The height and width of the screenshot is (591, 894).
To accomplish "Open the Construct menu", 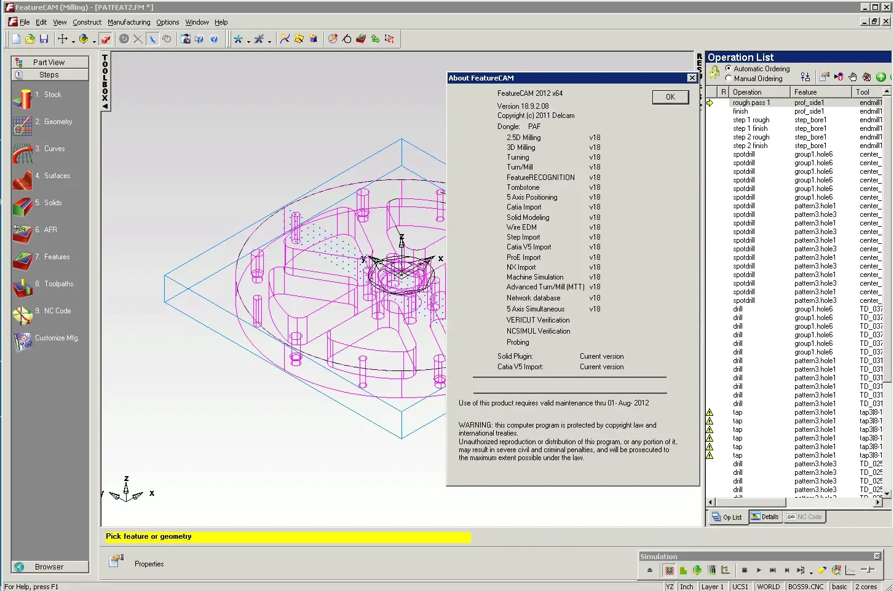I will pos(87,22).
